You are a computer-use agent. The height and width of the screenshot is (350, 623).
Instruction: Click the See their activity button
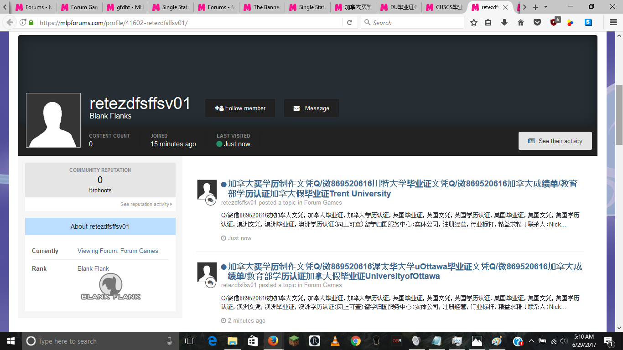[555, 141]
